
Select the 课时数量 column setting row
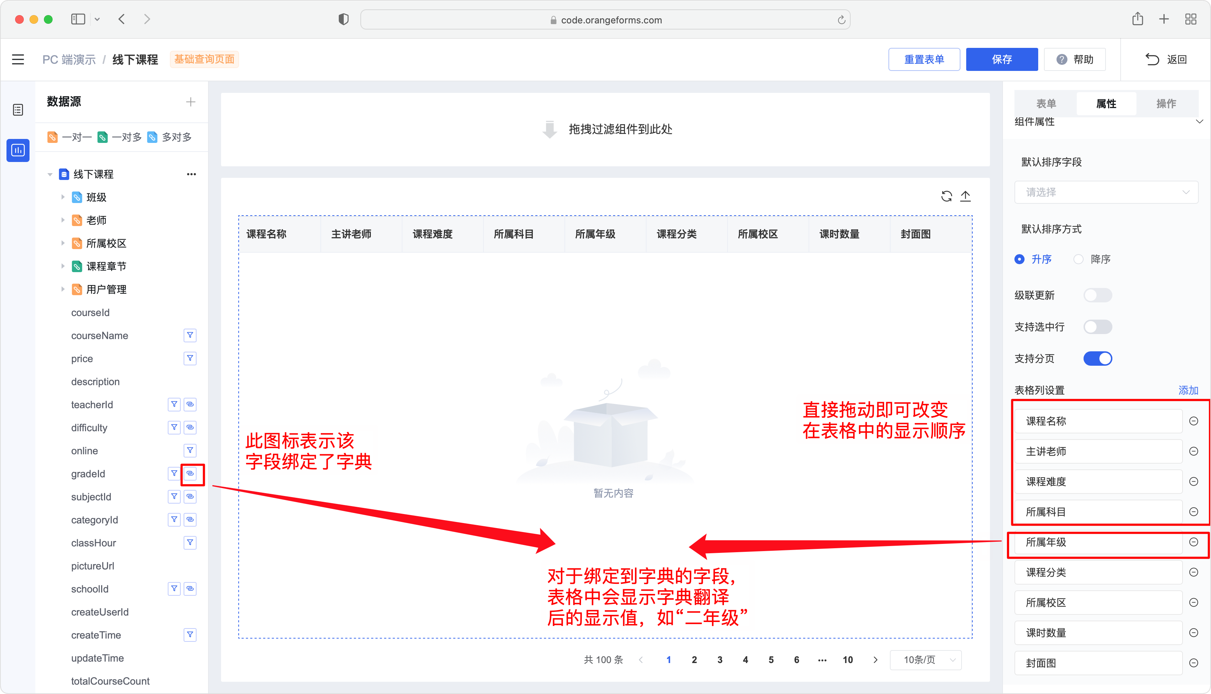pos(1098,633)
